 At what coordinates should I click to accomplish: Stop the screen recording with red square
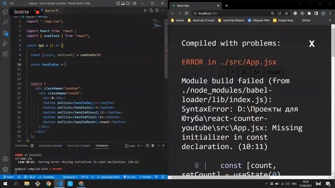click(x=38, y=12)
